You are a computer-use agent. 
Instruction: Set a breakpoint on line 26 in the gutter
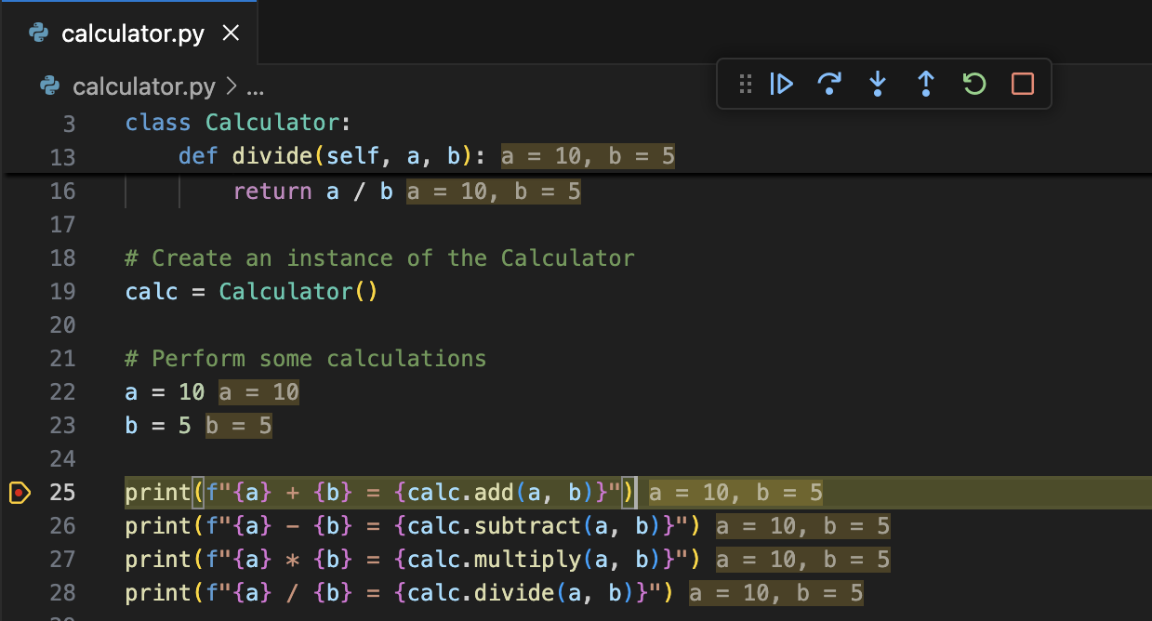point(20,526)
